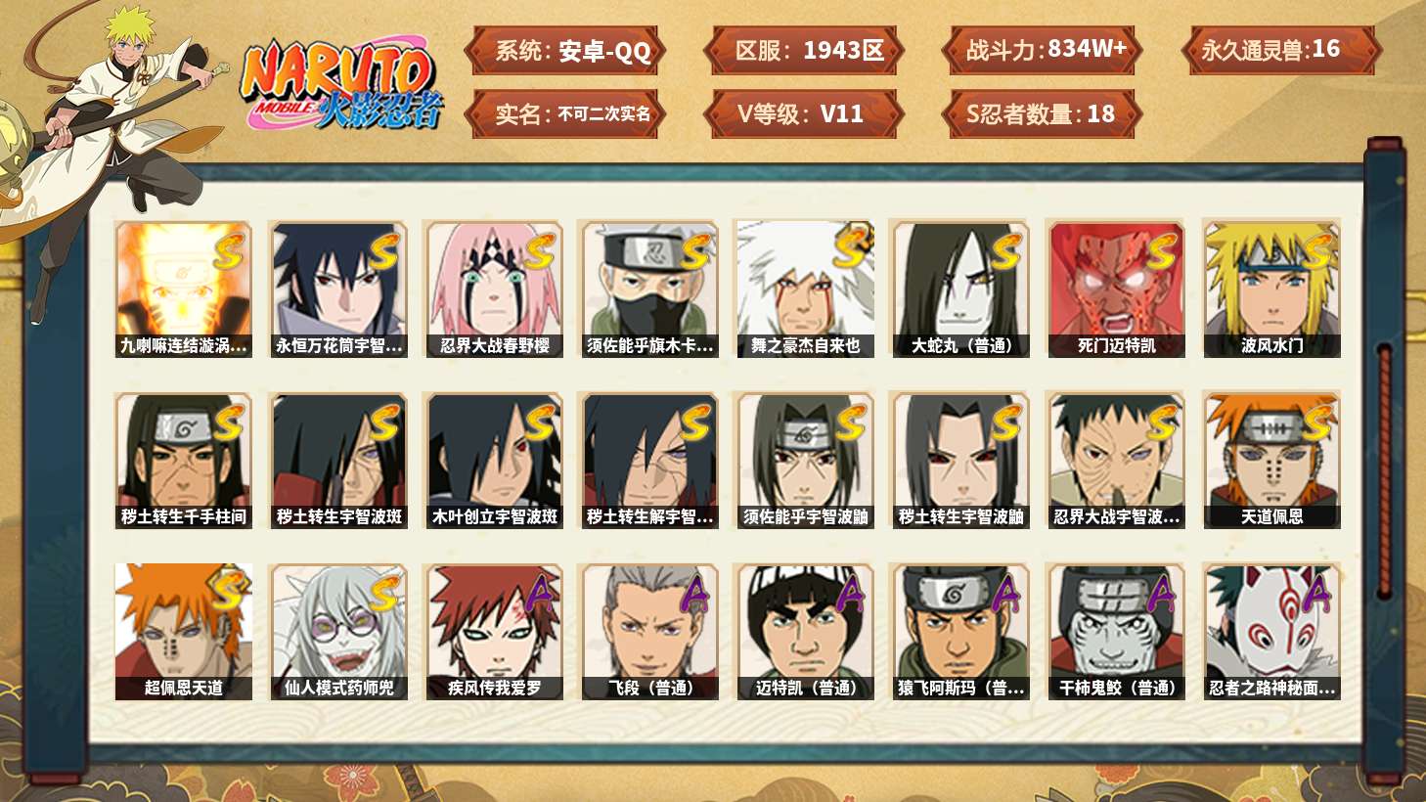Viewport: 1426px width, 802px height.
Task: Open the 仙人模式药师兜 card
Action: point(338,632)
